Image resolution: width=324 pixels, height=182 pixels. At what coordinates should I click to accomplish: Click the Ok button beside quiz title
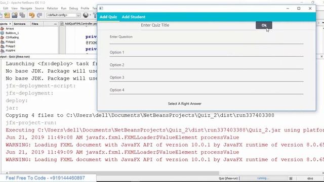coord(264,25)
